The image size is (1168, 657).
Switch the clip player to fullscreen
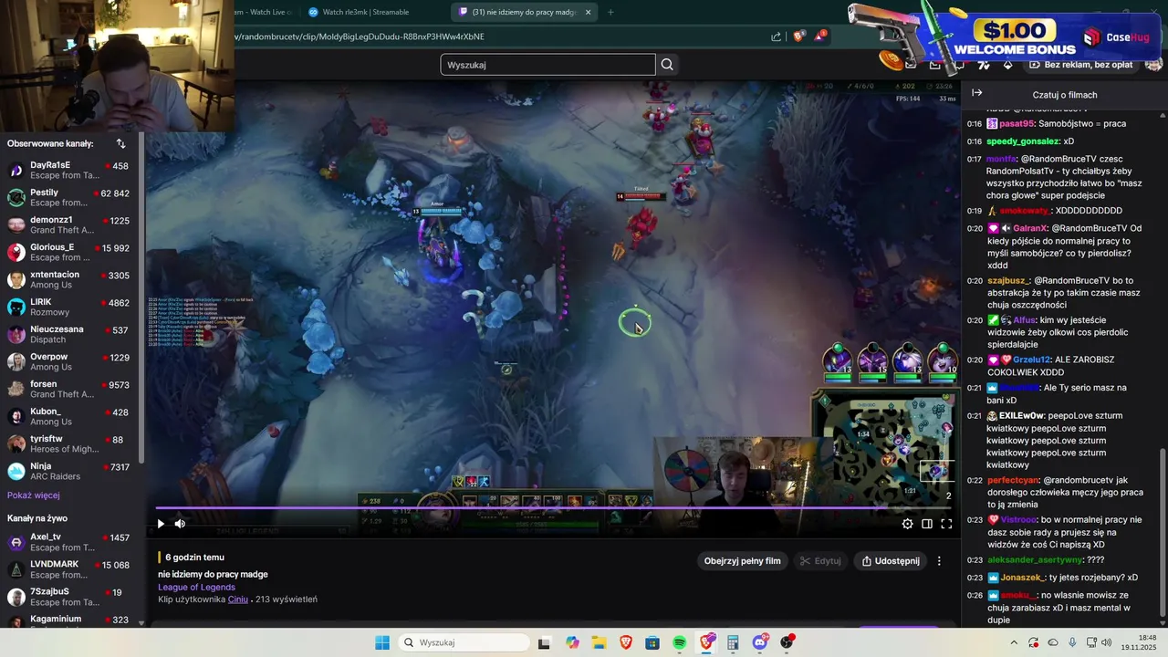click(946, 524)
